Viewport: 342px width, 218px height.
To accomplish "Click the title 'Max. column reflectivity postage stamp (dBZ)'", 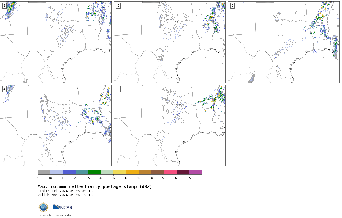I will click(95, 187).
